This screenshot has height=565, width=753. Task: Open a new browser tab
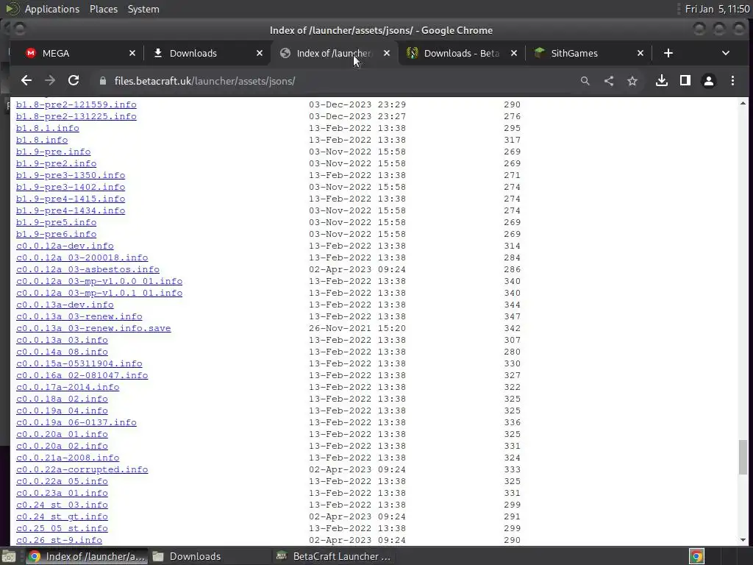pyautogui.click(x=668, y=53)
